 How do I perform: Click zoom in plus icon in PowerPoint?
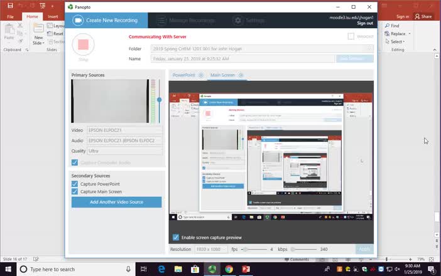click(x=410, y=259)
